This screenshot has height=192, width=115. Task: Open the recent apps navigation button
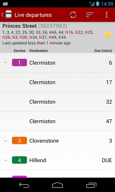click(x=91, y=185)
